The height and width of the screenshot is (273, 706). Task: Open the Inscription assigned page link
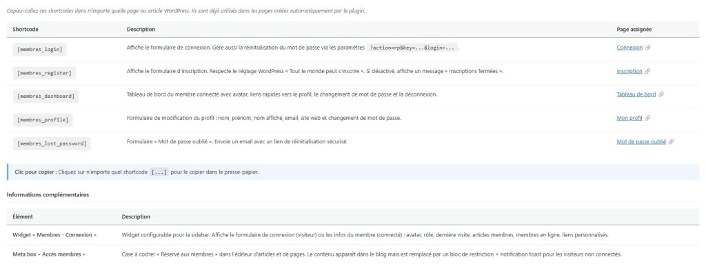(x=629, y=71)
